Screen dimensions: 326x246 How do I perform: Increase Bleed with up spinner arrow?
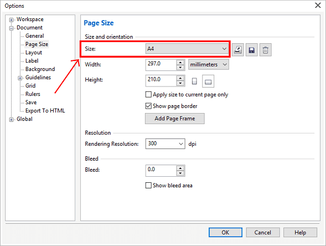click(x=180, y=168)
